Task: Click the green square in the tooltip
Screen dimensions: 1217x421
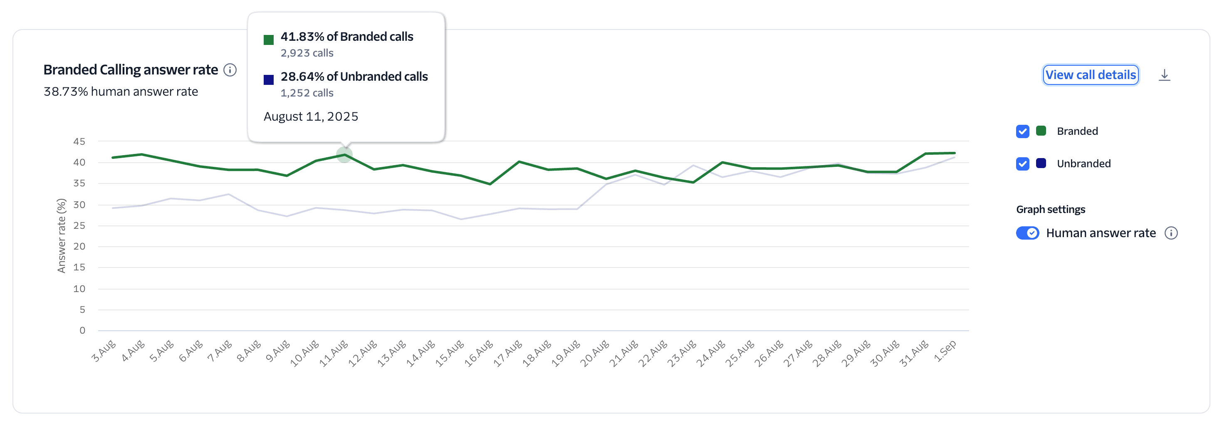Action: pos(268,40)
